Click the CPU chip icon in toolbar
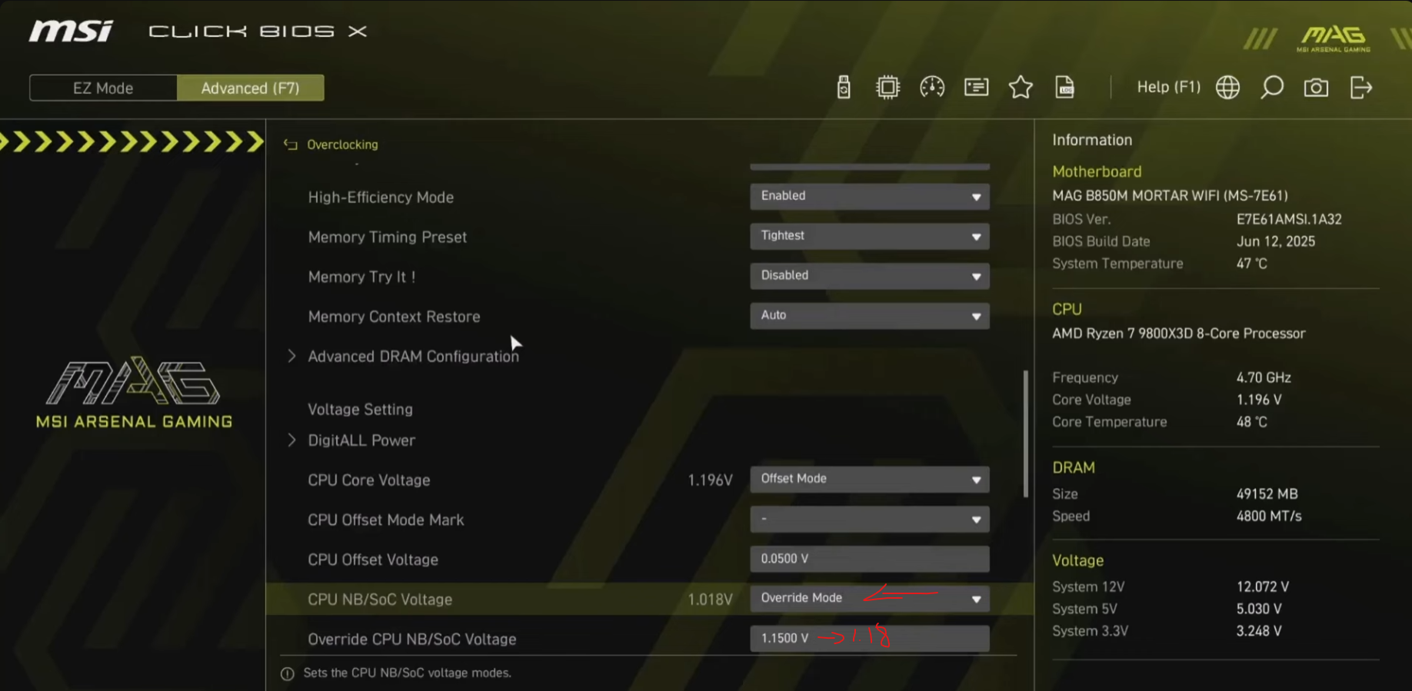Image resolution: width=1412 pixels, height=691 pixels. (887, 88)
